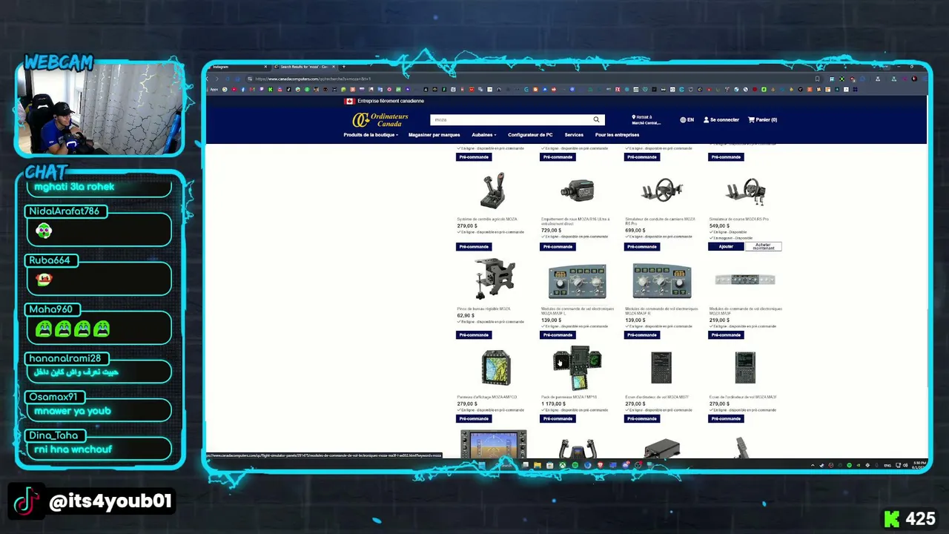Open a new browser tab with plus button
Image resolution: width=949 pixels, height=534 pixels.
[x=343, y=67]
